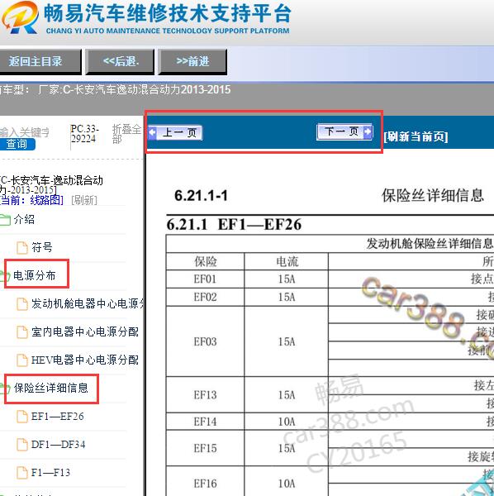The height and width of the screenshot is (496, 494).
Task: Click the page icon beside HEV电器中心电源分配
Action: 21,360
